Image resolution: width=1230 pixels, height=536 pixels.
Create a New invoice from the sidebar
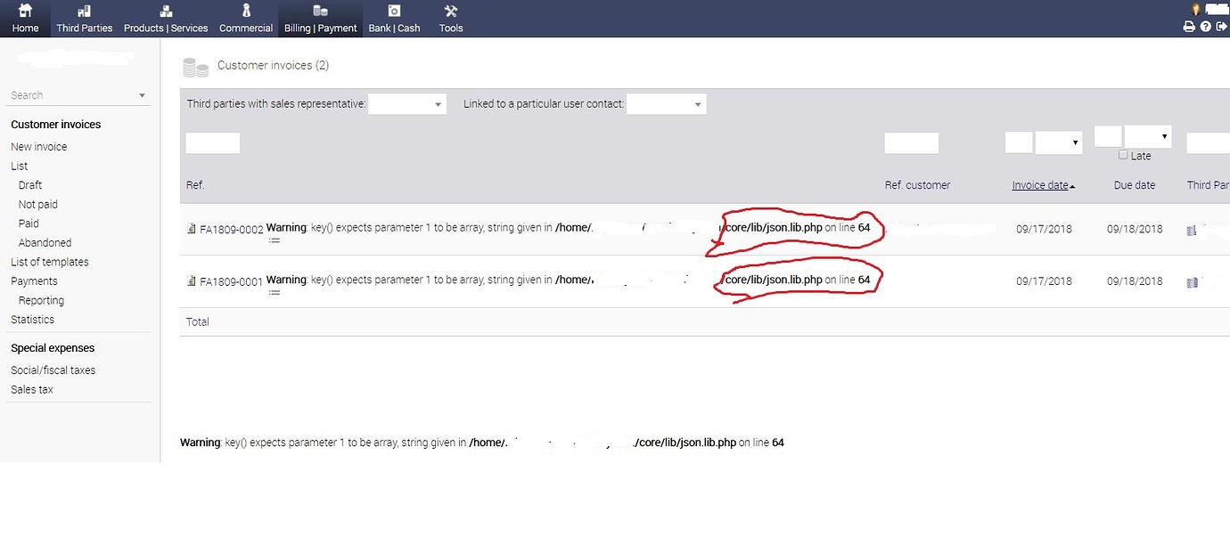click(38, 146)
